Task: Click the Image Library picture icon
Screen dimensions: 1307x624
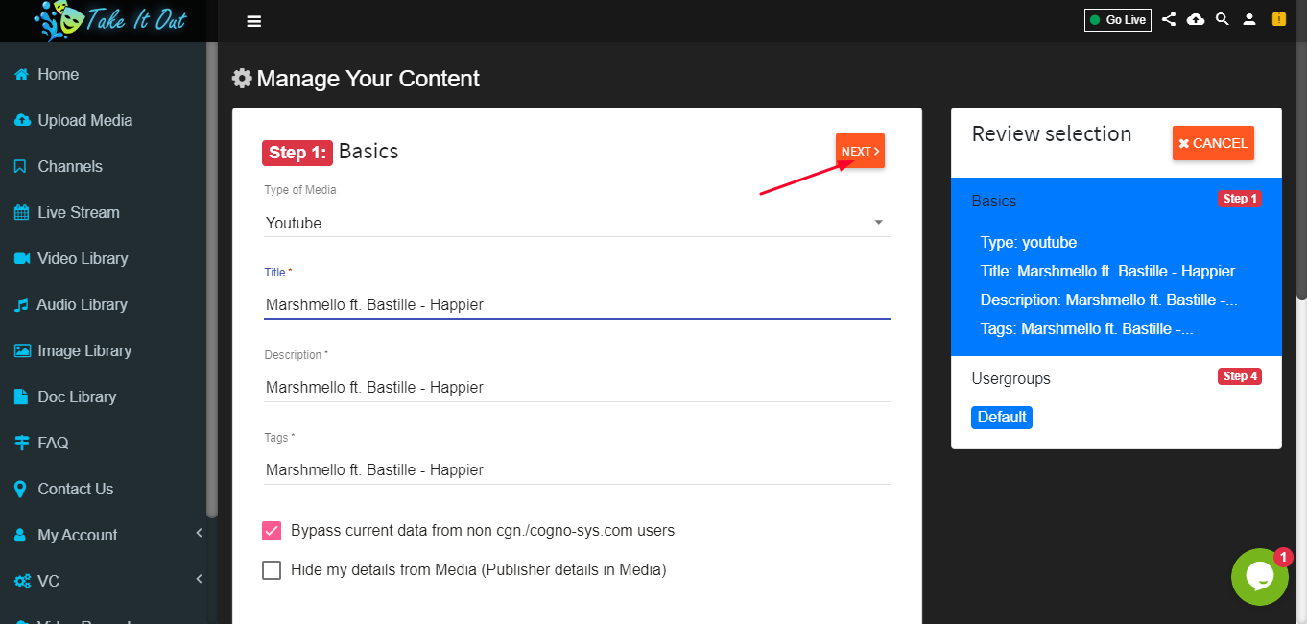Action: click(x=22, y=350)
